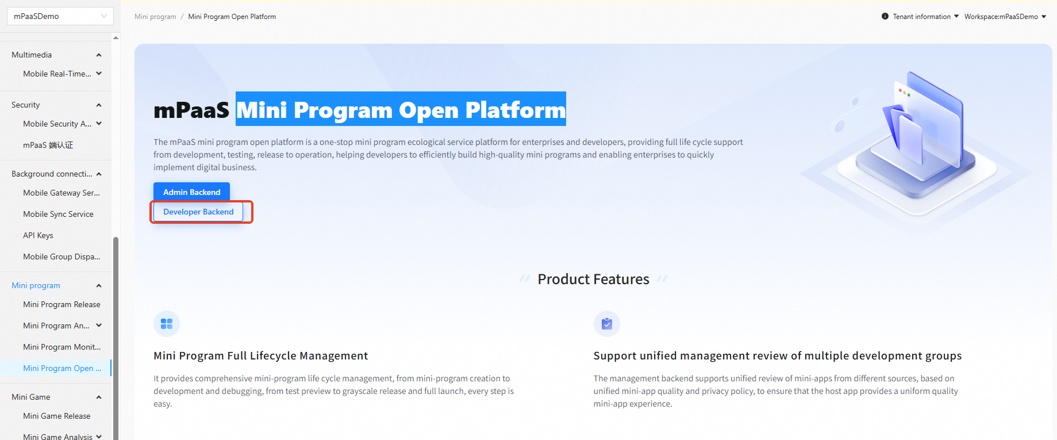Expand Mobile Real-Time submenu chevron
The width and height of the screenshot is (1057, 440).
99,74
